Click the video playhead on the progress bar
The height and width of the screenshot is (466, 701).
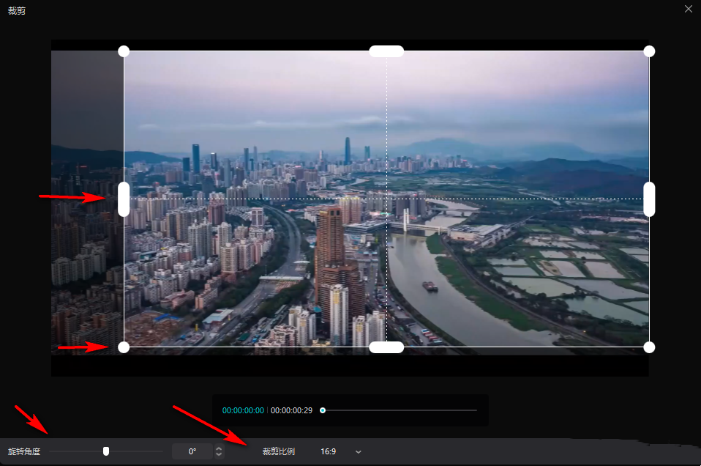click(323, 410)
